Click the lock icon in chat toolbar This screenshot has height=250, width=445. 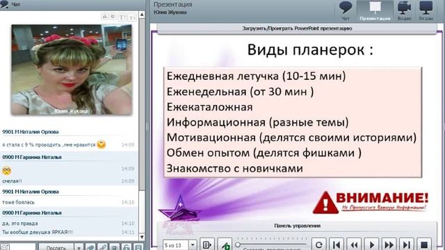[127, 247]
